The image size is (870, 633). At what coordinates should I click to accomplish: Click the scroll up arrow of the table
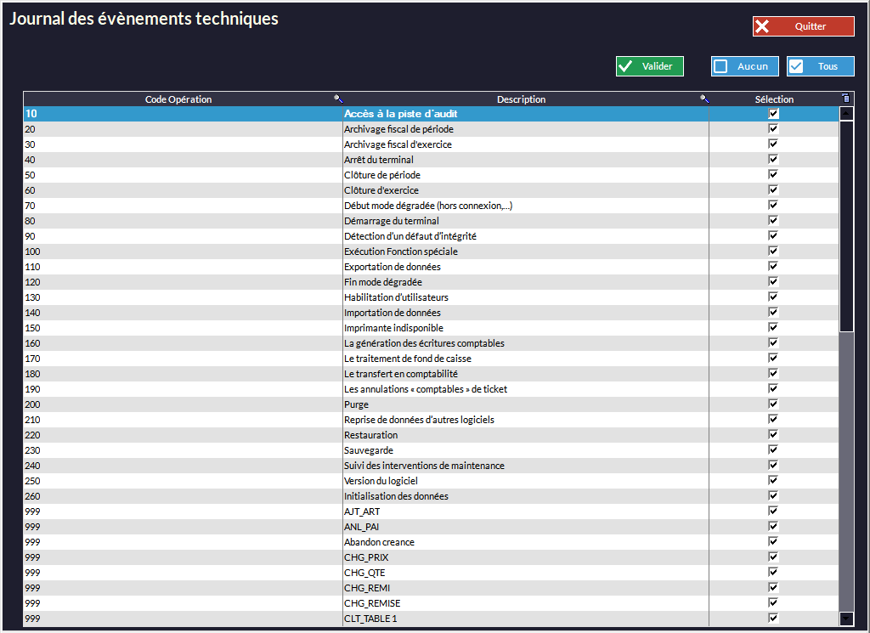point(846,113)
